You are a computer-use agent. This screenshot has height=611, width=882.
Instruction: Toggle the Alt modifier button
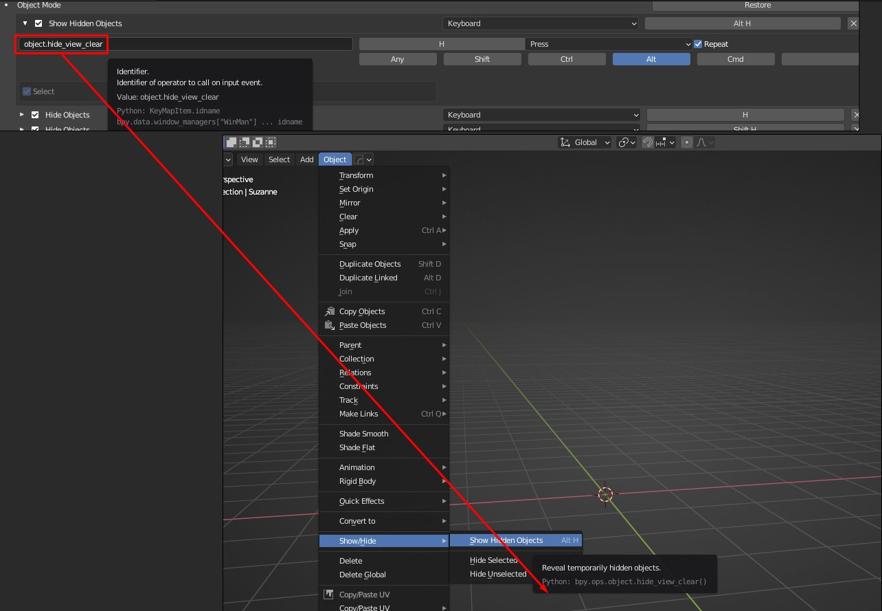pyautogui.click(x=651, y=59)
